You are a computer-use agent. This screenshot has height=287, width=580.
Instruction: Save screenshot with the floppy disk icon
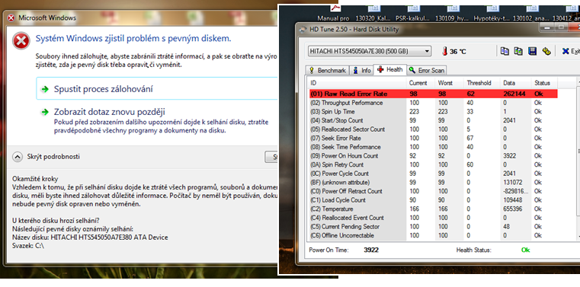pos(532,51)
